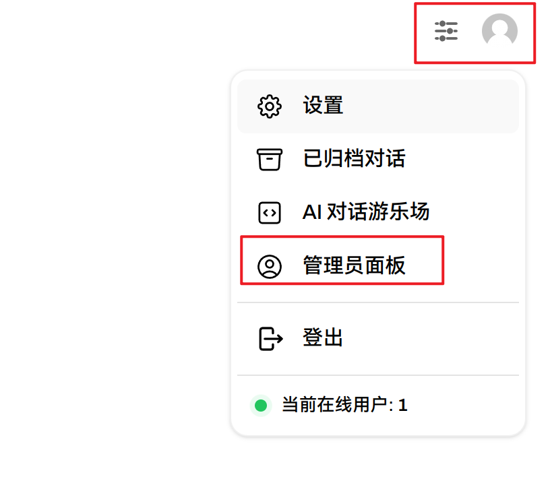Collapse the user menu via avatar

pyautogui.click(x=499, y=31)
